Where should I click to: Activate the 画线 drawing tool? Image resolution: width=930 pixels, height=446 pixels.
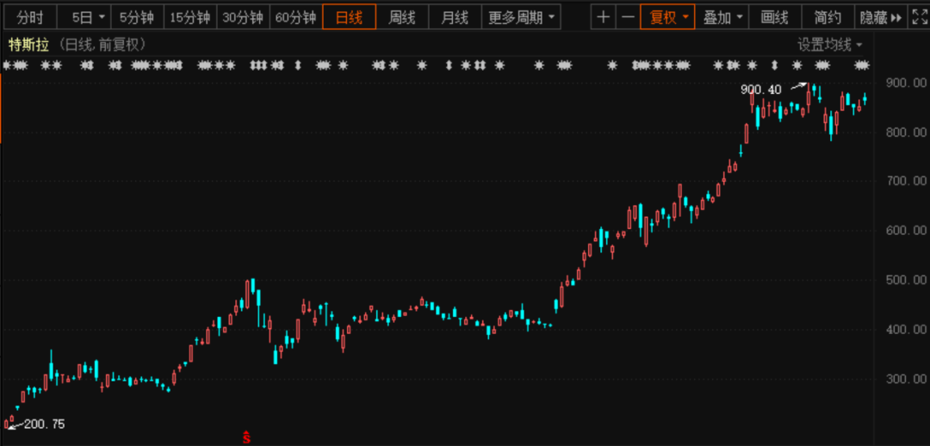(775, 17)
